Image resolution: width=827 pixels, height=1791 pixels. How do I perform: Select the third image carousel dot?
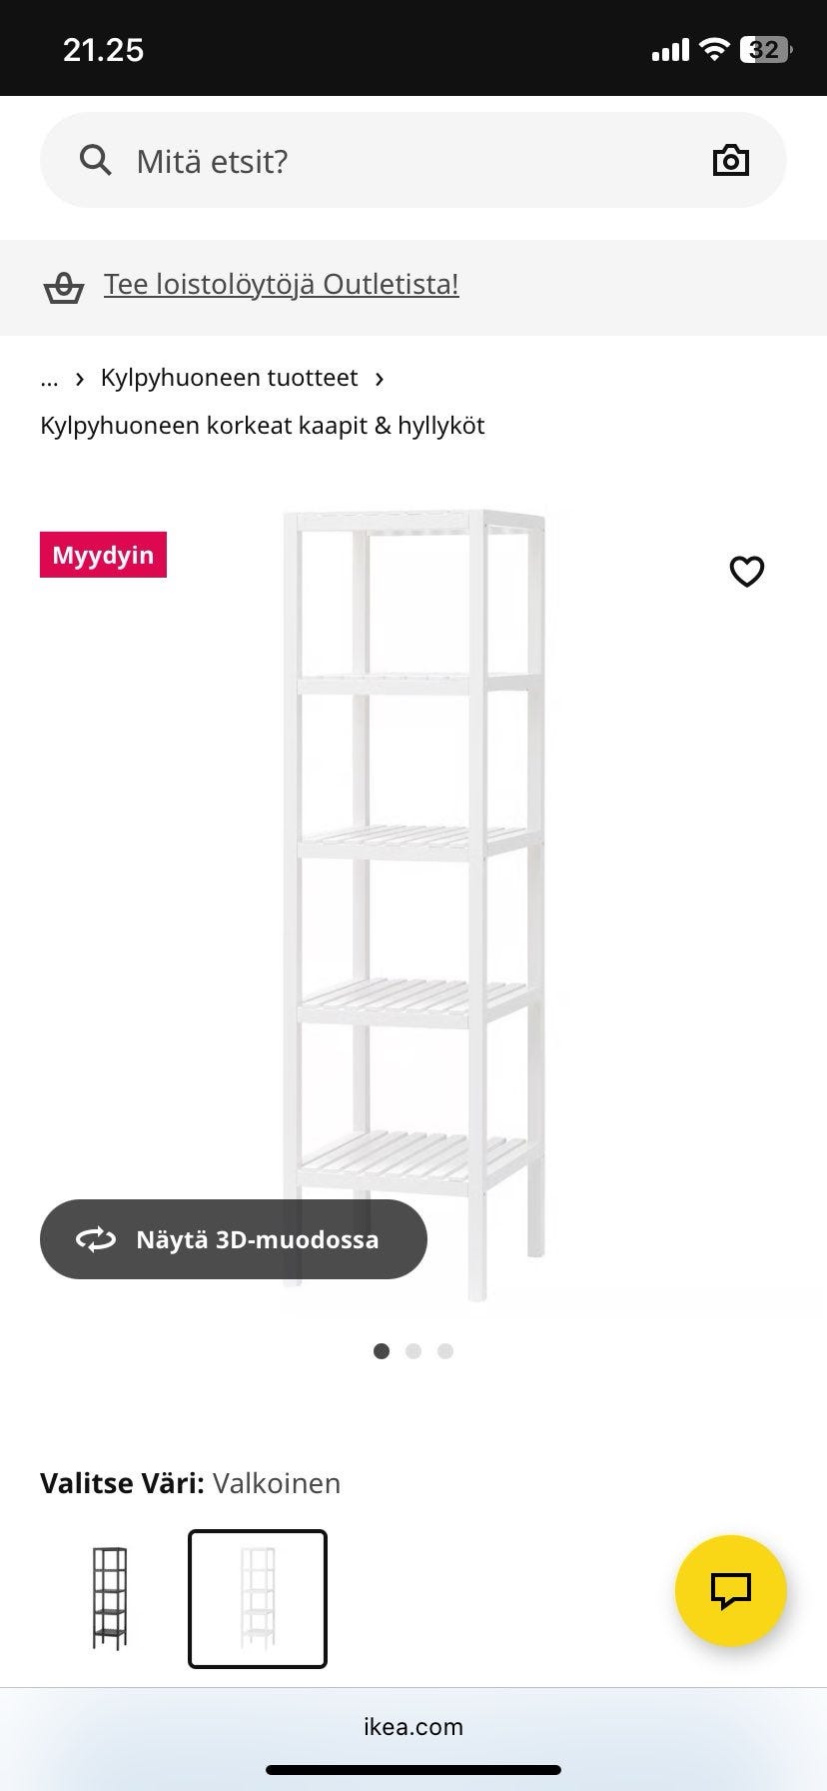pyautogui.click(x=445, y=1351)
